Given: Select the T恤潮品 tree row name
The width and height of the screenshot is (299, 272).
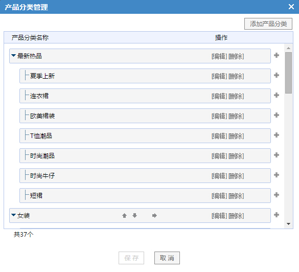Looking at the screenshot, I should click(41, 136).
